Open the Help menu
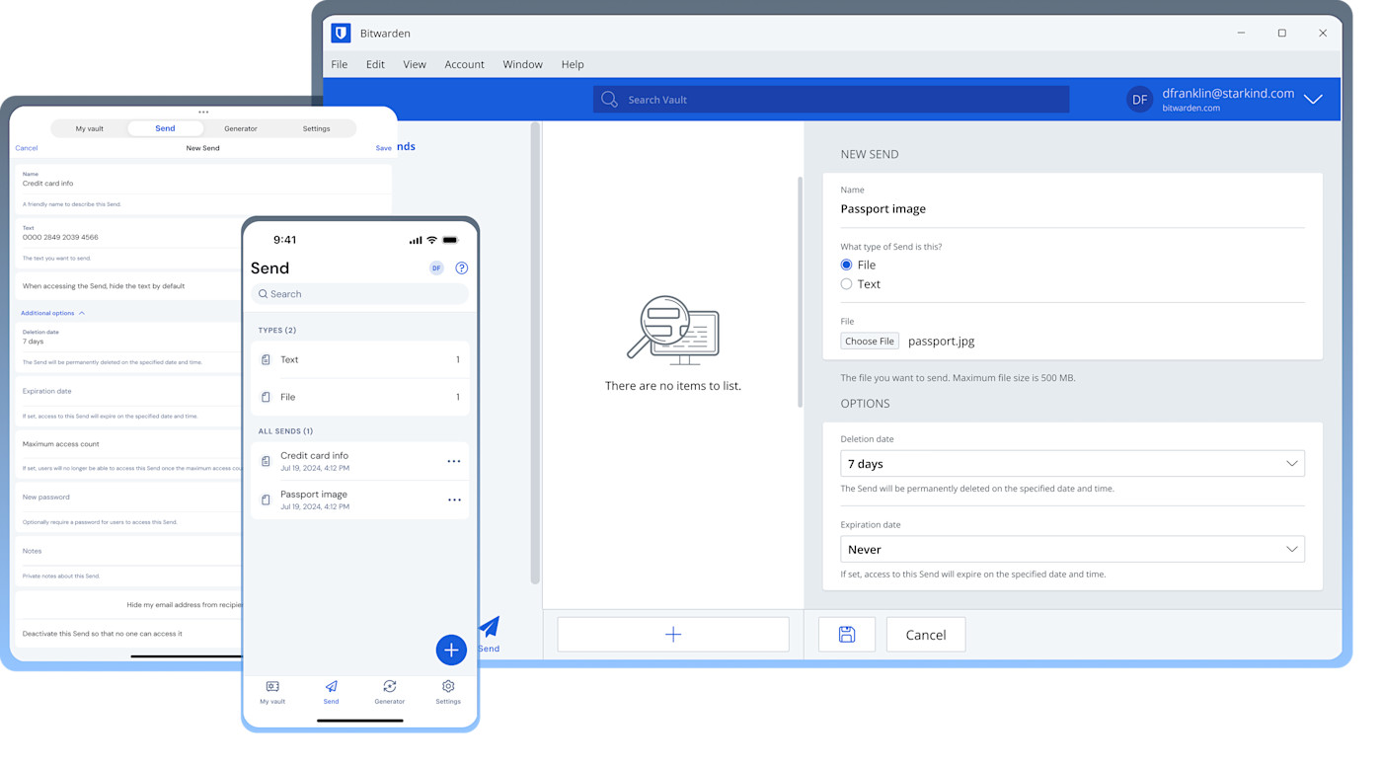 (x=573, y=64)
